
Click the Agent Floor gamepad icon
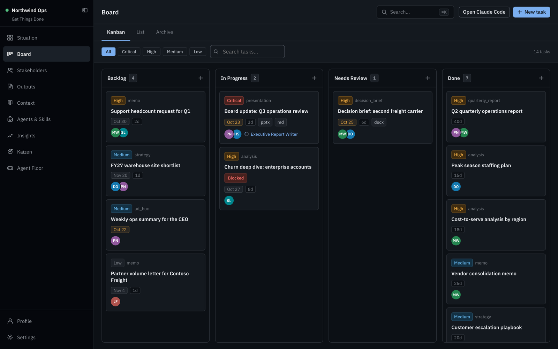click(x=10, y=168)
